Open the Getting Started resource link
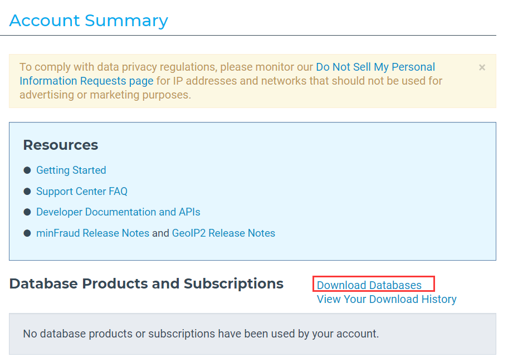Screen dimensions: 508x362 pos(71,170)
